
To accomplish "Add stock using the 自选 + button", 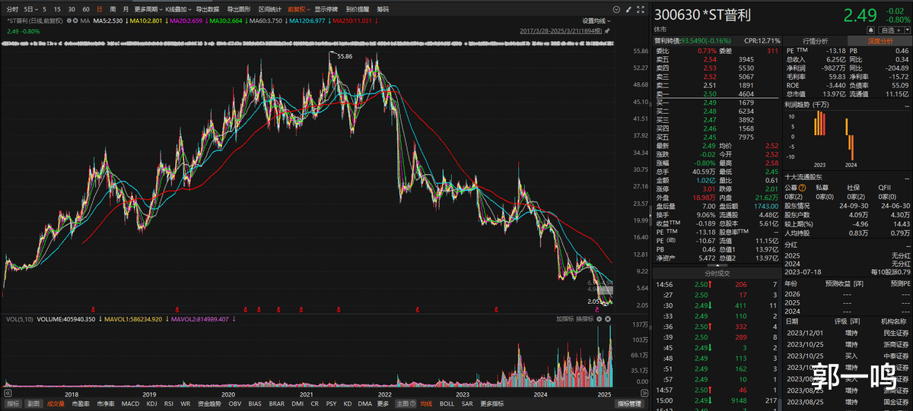I will (x=890, y=30).
